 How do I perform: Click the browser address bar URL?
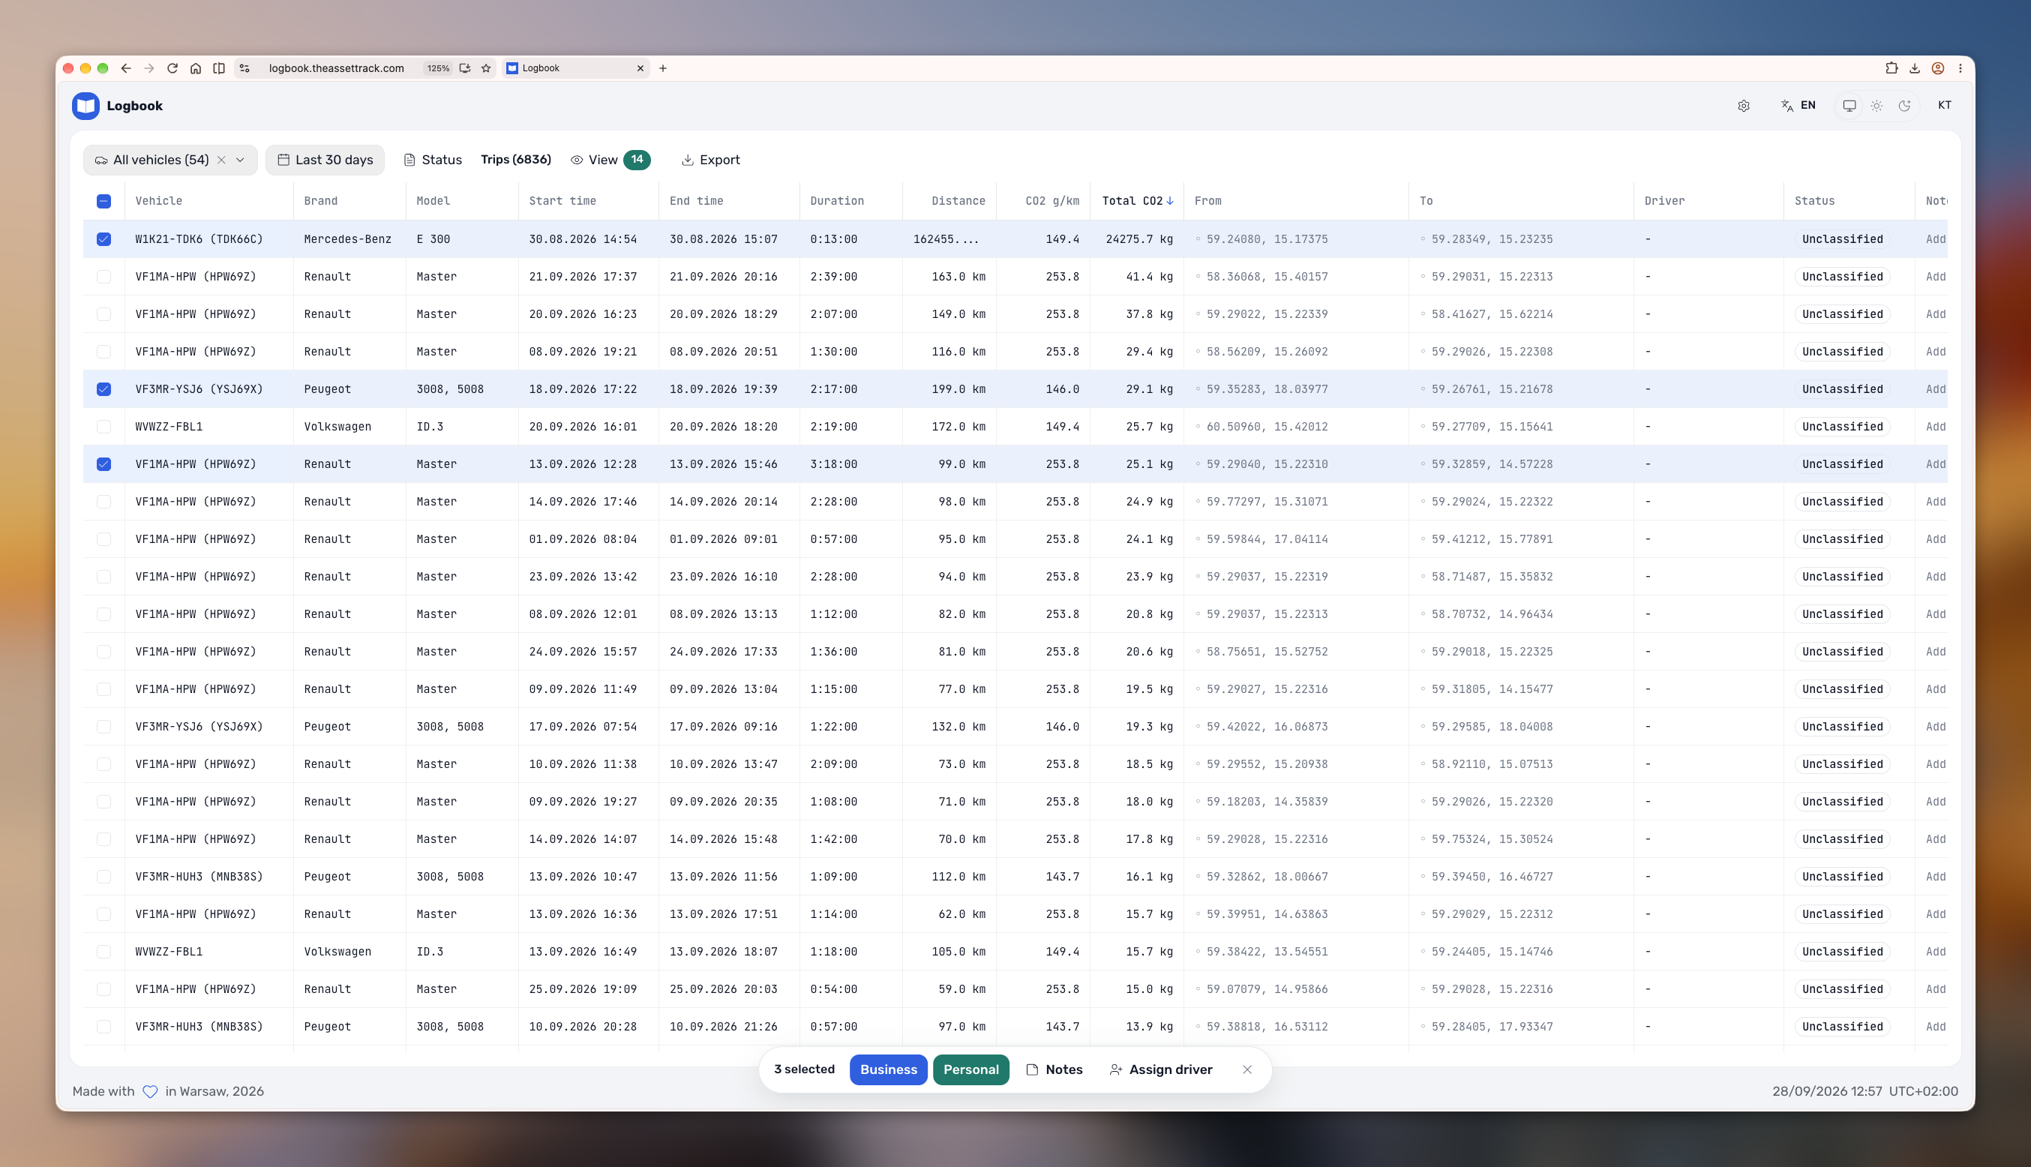click(x=336, y=68)
